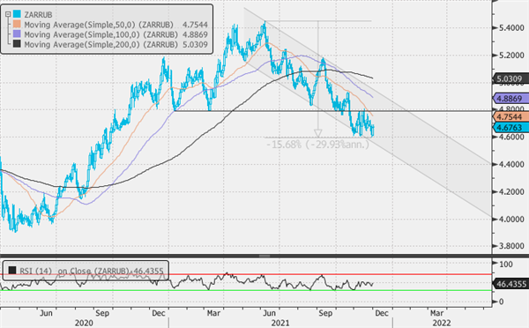Image resolution: width=529 pixels, height=328 pixels.
Task: Collapse the ZARRUB legend tree box
Action: click(8, 14)
